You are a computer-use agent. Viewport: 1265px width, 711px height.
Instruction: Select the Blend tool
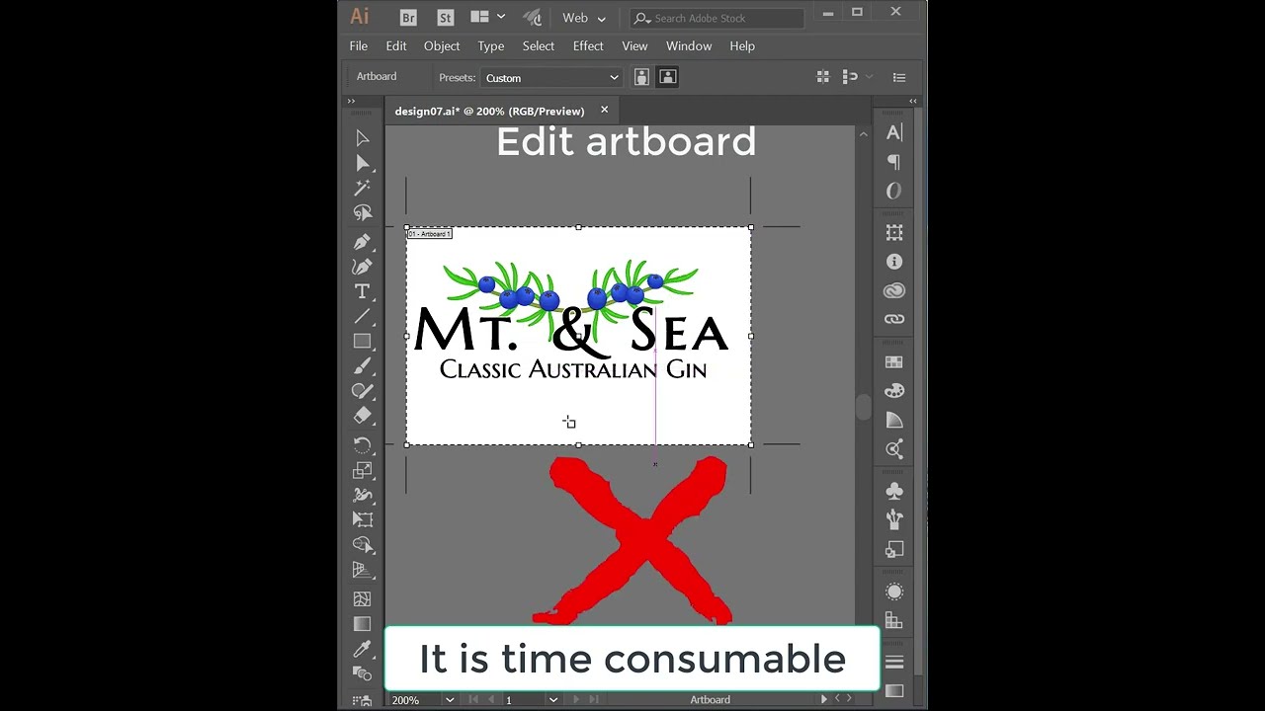point(362,673)
